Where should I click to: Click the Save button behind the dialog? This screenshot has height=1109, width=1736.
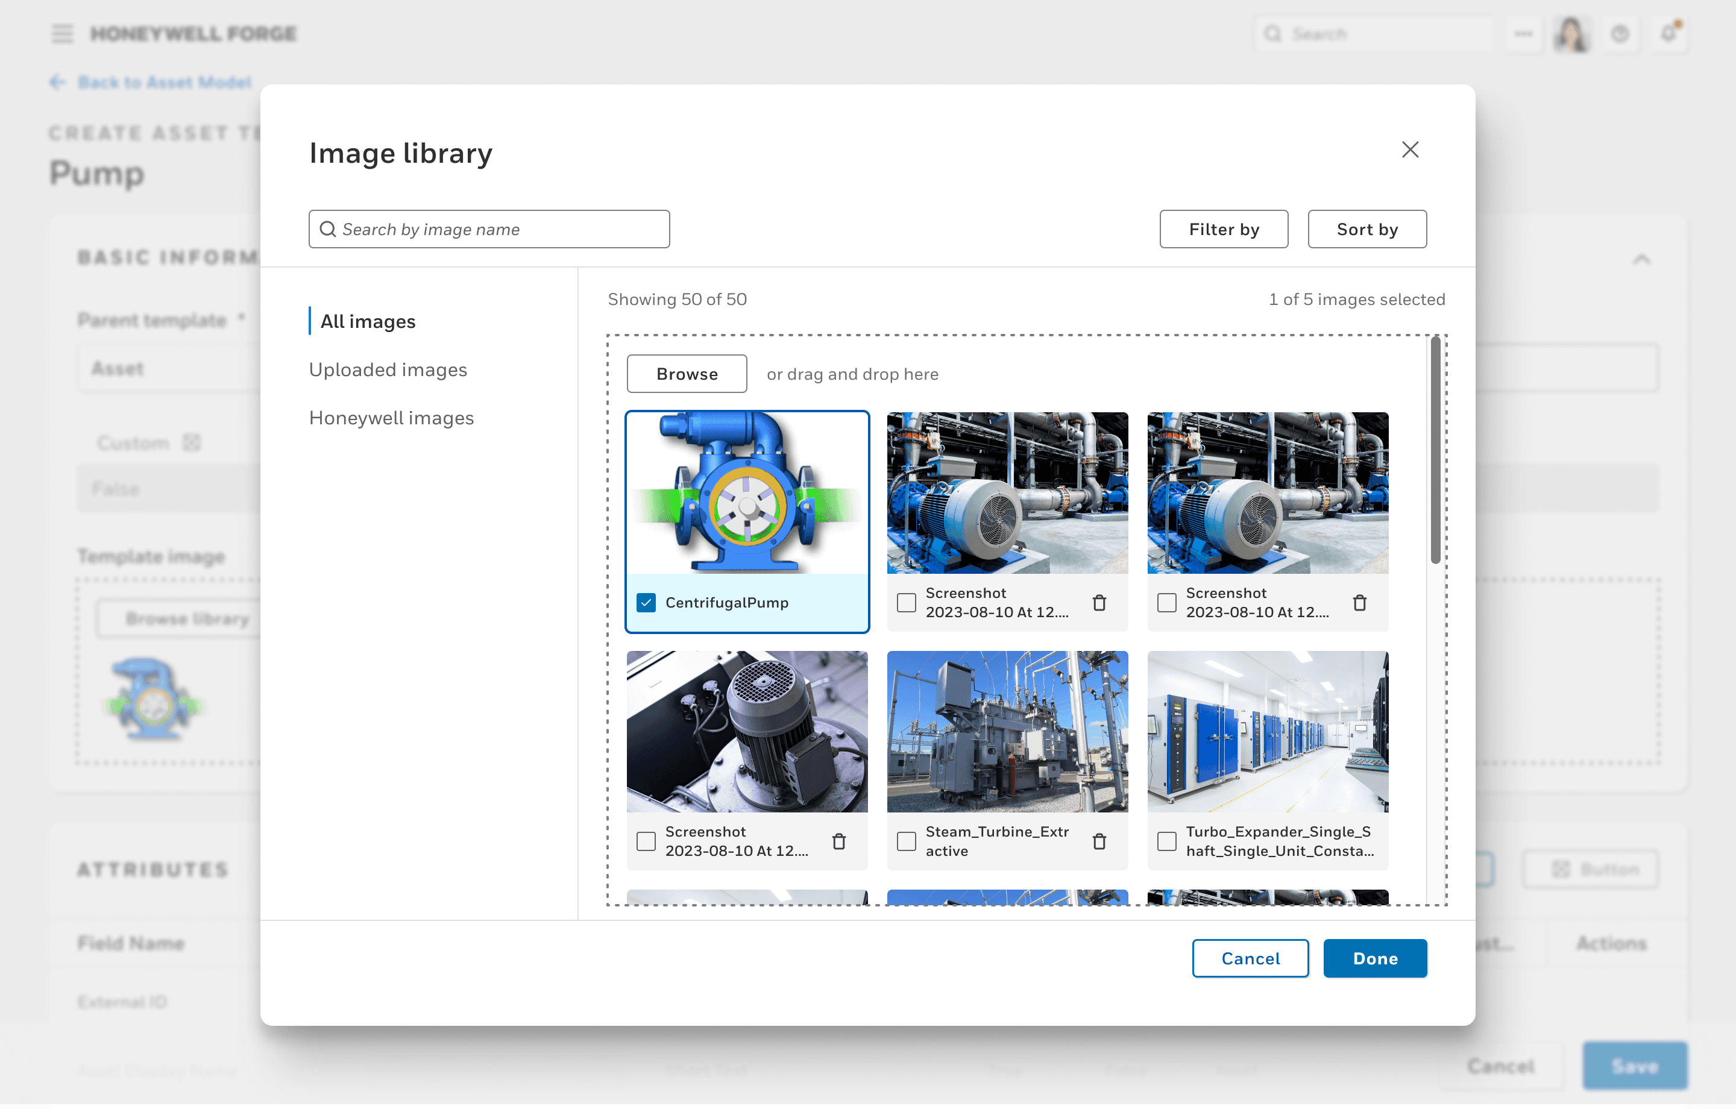tap(1634, 1066)
